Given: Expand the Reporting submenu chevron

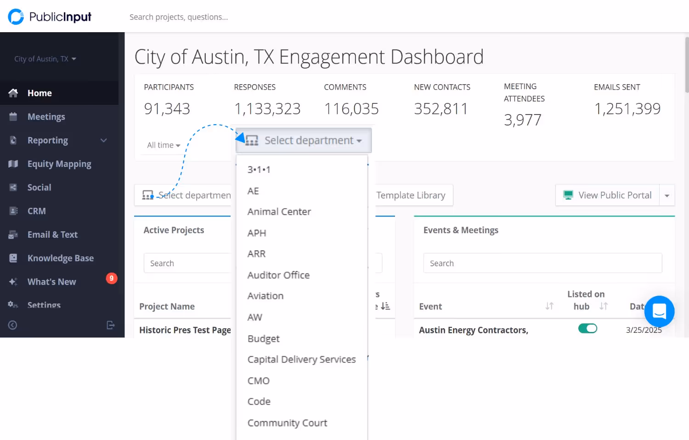Looking at the screenshot, I should [x=104, y=140].
